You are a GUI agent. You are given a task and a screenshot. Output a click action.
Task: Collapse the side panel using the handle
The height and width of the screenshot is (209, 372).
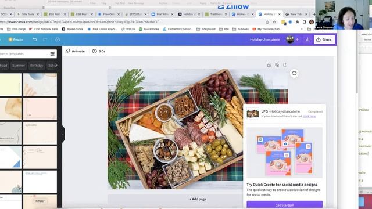coord(63,134)
